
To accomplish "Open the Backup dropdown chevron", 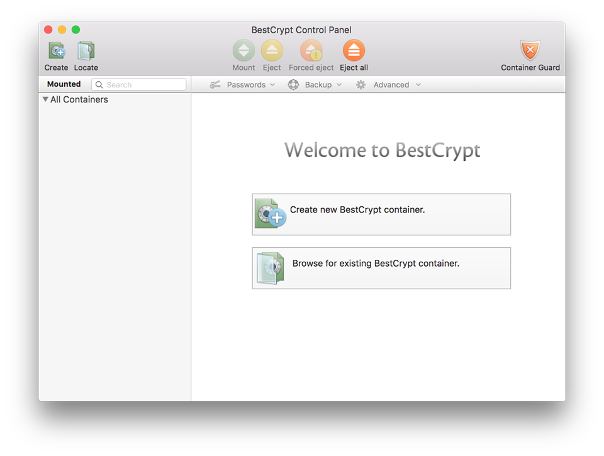I will (339, 85).
